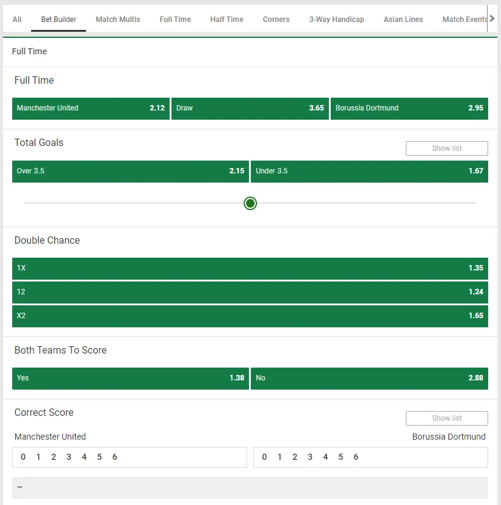Image resolution: width=501 pixels, height=505 pixels.
Task: Open the Corners tab
Action: (276, 20)
